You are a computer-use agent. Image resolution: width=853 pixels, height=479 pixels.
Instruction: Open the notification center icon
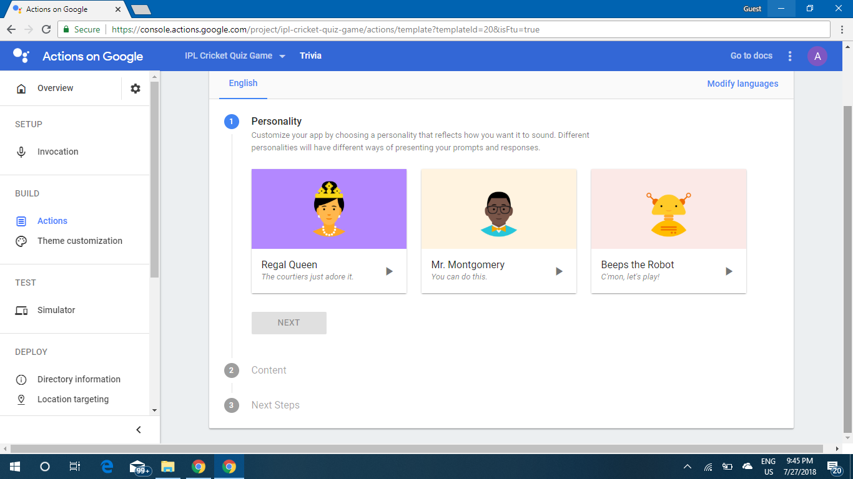pos(834,467)
